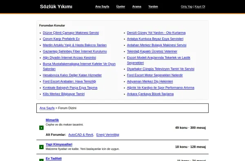Click the '18 konu · 128 mesaj' stats
The width and height of the screenshot is (245, 161).
pos(190,147)
